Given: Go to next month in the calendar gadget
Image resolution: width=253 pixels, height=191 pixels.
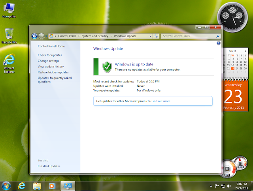Looking at the screenshot, I should pos(245,51).
